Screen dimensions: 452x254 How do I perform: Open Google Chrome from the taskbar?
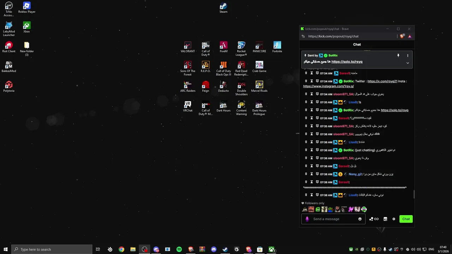(x=121, y=249)
